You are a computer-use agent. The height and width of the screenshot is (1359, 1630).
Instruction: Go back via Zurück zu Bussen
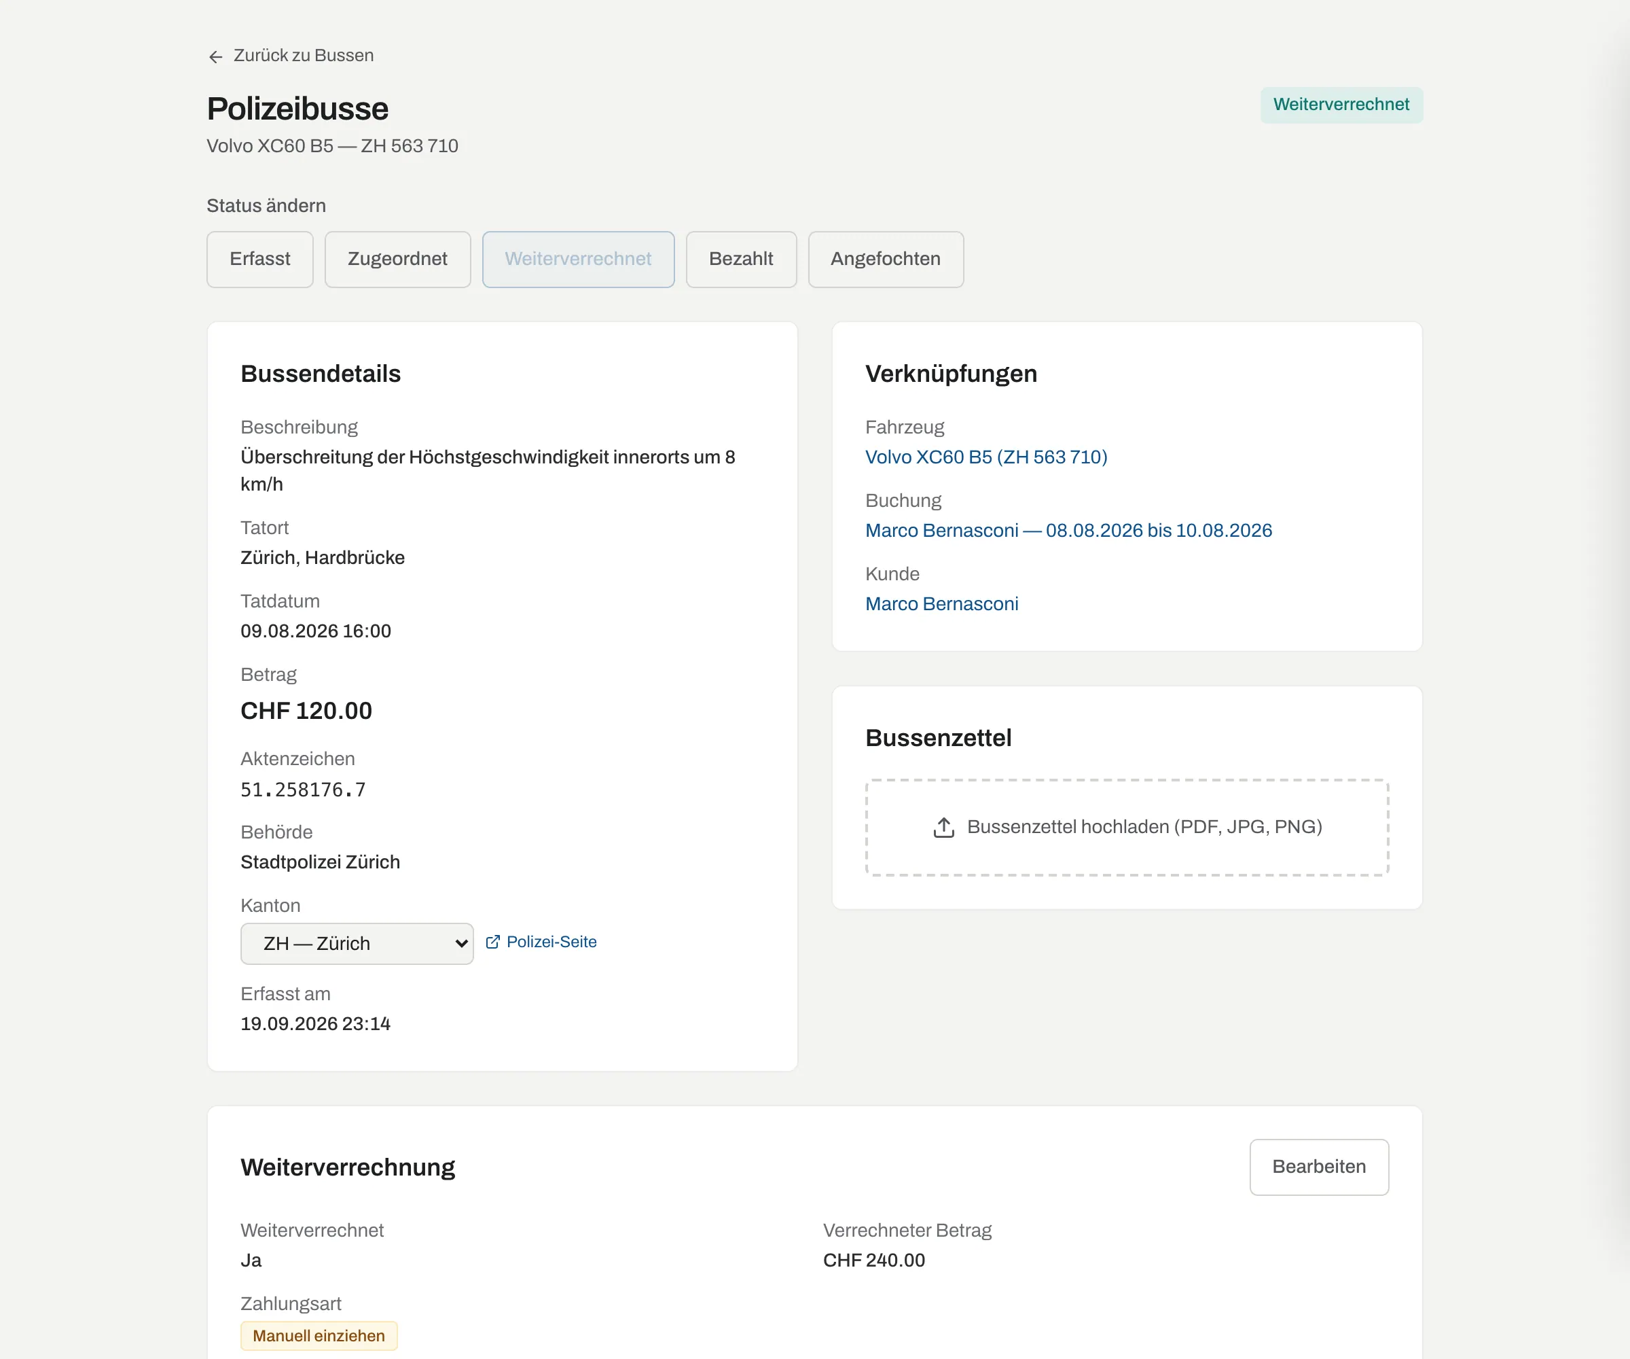(x=291, y=56)
